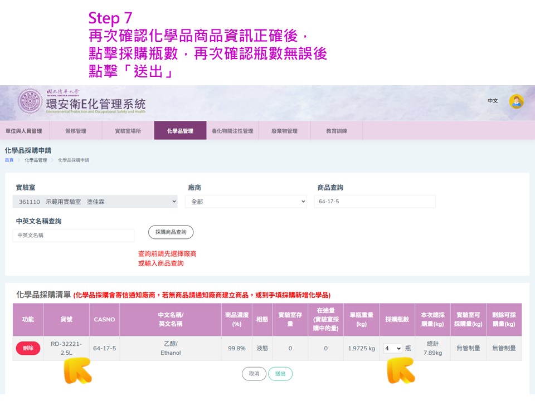This screenshot has height=401, width=535.
Task: Expand the 廠商 vendor dropdown
Action: click(246, 202)
